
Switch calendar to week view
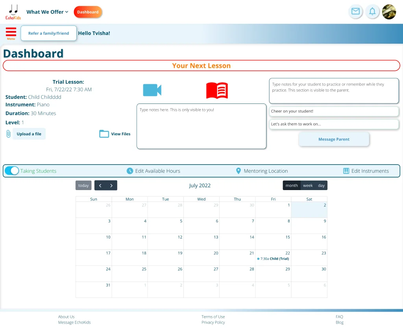[x=308, y=185]
